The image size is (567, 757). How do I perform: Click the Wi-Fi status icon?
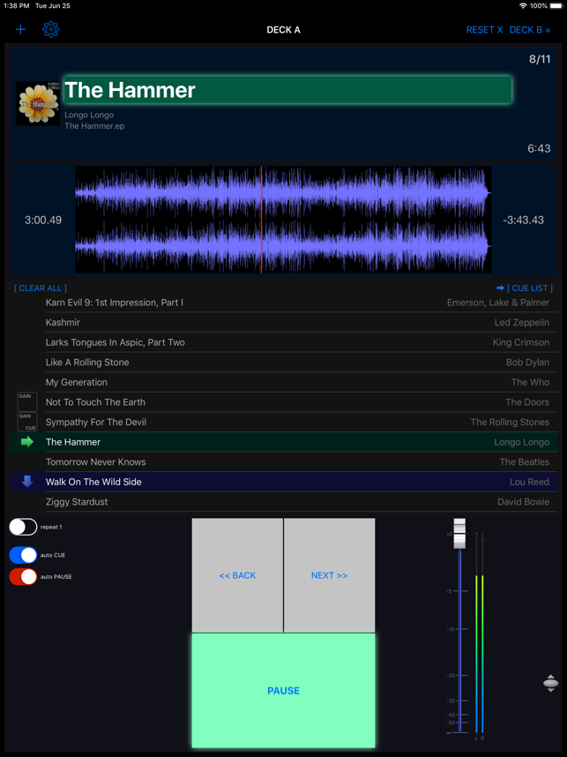[x=523, y=5]
